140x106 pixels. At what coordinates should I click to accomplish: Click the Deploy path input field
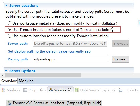click(x=70, y=59)
